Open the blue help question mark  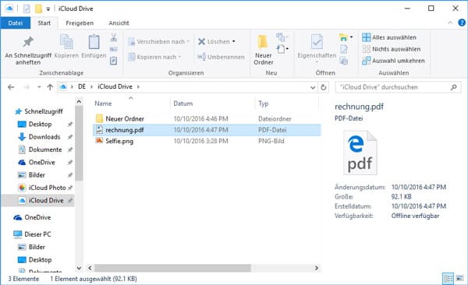pos(462,23)
